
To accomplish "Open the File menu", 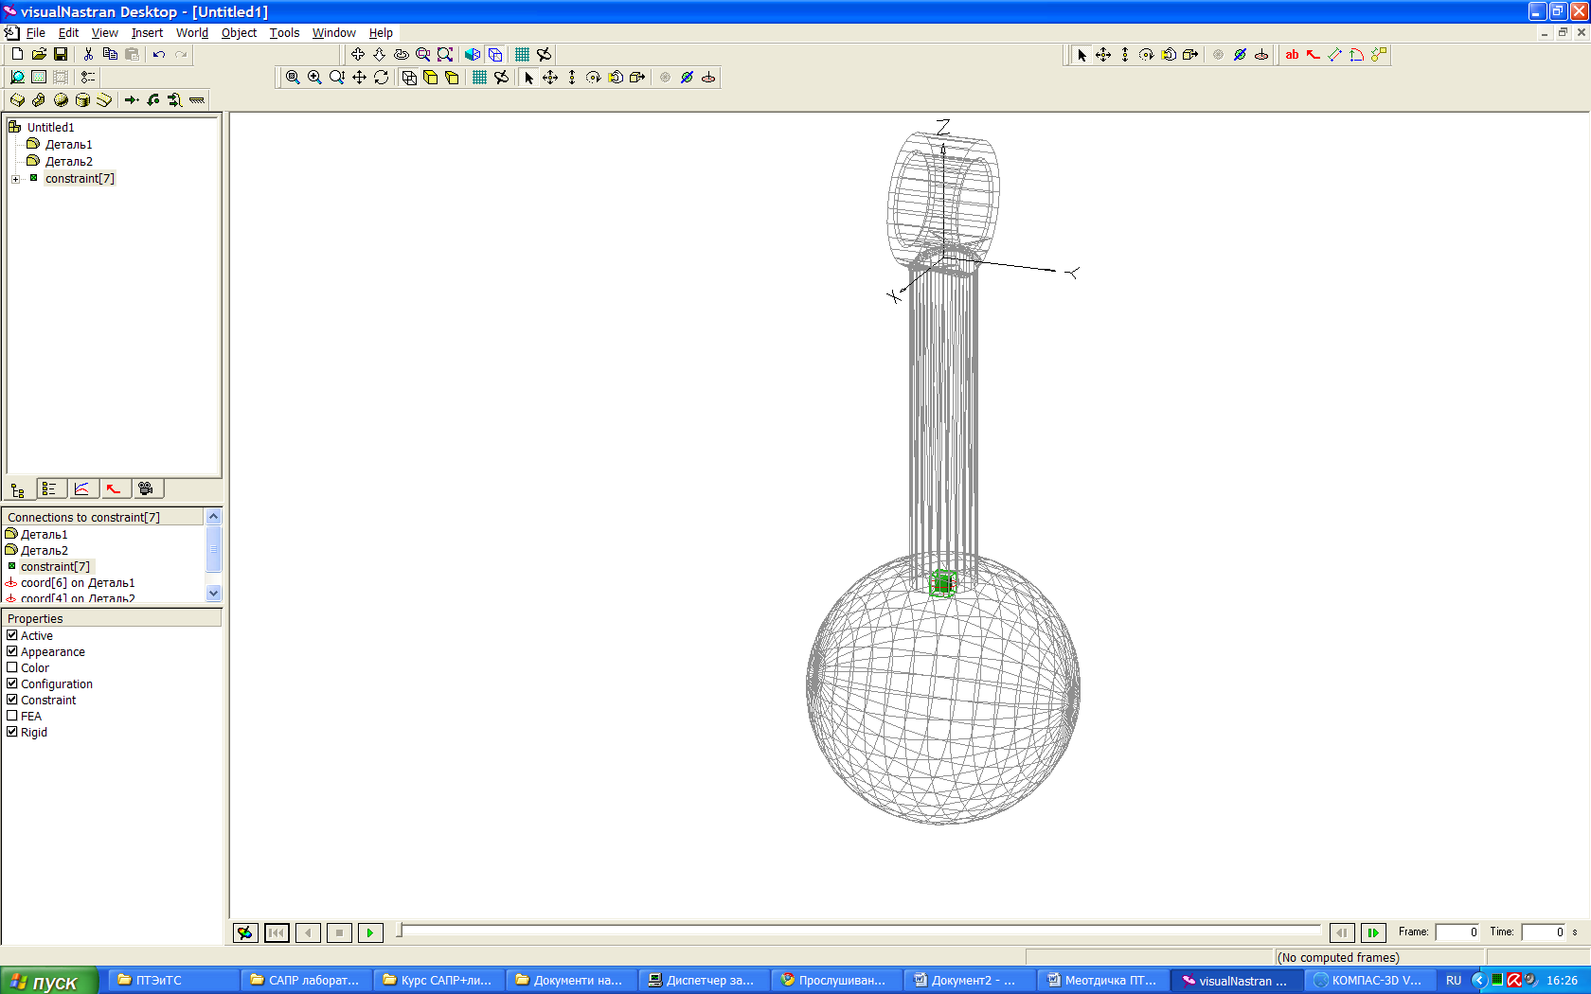I will click(x=36, y=32).
